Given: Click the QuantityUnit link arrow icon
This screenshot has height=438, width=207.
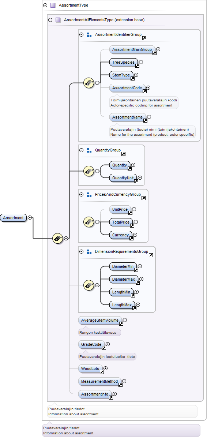Looking at the screenshot, I should [136, 181].
